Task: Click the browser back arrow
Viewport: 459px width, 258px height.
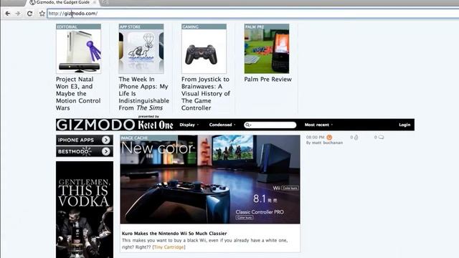Action: [8, 14]
